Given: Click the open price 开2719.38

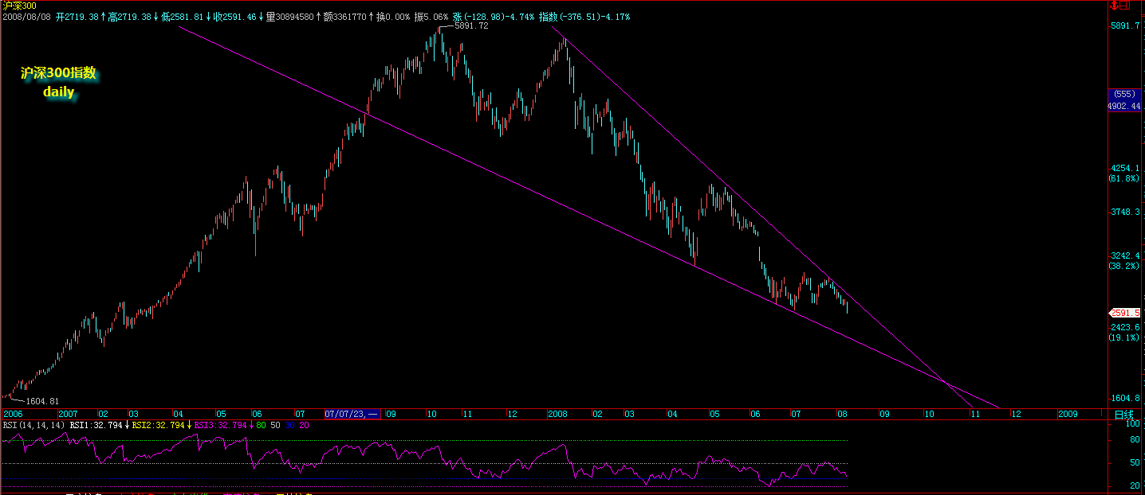Looking at the screenshot, I should click(78, 16).
